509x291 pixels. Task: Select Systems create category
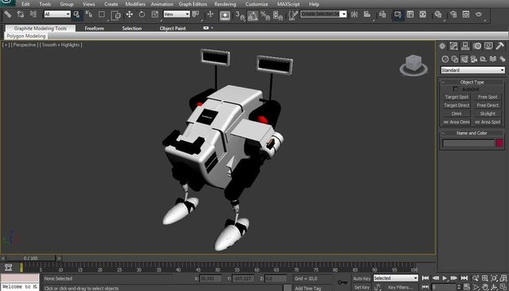[503, 59]
